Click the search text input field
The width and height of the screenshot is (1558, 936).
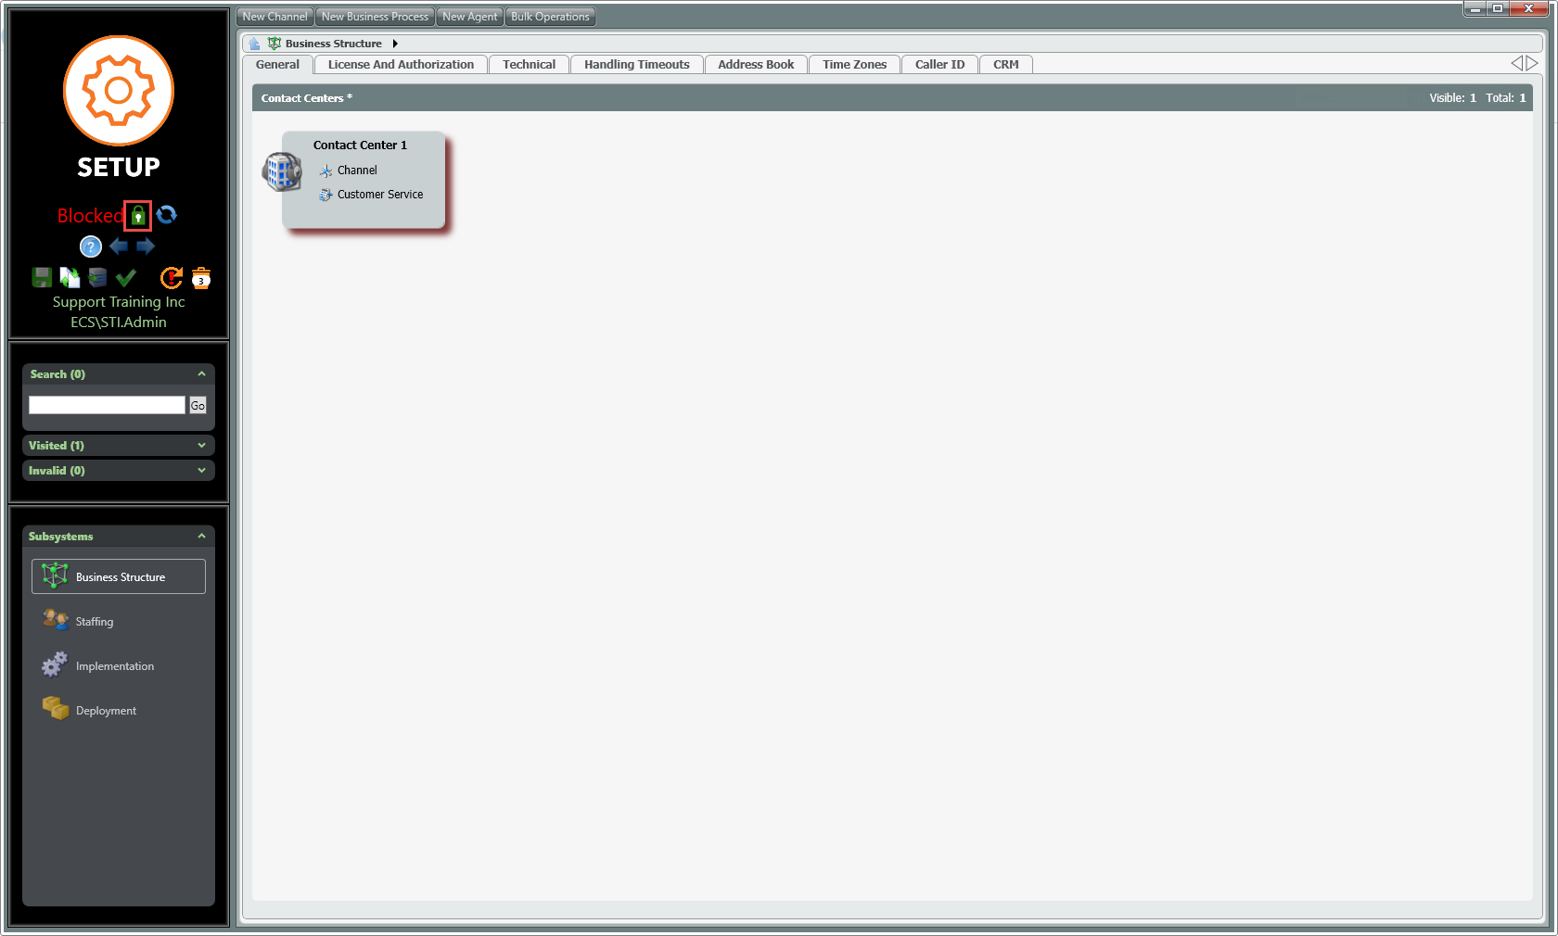click(107, 405)
